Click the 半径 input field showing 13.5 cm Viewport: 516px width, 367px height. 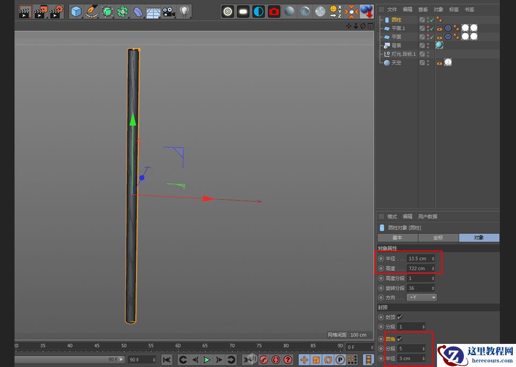click(418, 258)
